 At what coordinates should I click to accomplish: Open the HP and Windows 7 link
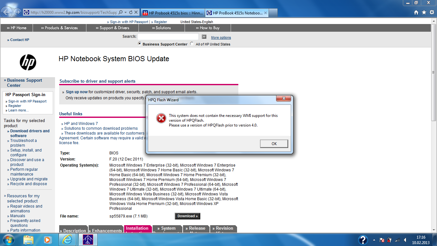pyautogui.click(x=81, y=124)
